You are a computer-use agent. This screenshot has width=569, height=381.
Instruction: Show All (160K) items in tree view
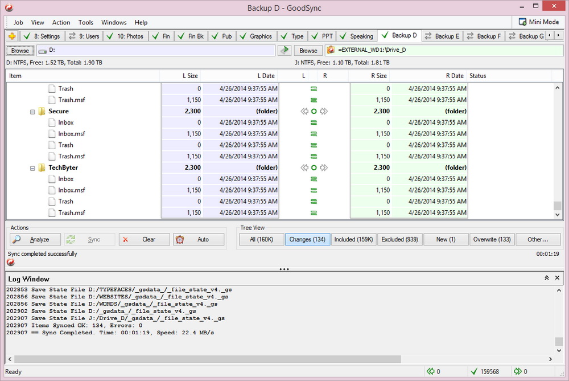tap(261, 239)
